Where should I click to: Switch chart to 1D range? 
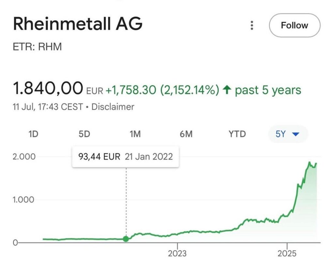pyautogui.click(x=33, y=134)
